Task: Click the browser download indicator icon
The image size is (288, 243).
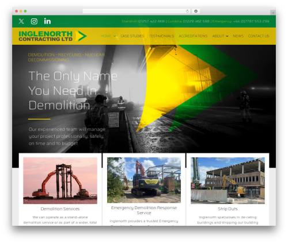Action: pyautogui.click(x=196, y=11)
